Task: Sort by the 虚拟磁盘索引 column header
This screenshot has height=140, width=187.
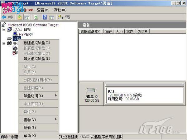Action: tap(91, 32)
